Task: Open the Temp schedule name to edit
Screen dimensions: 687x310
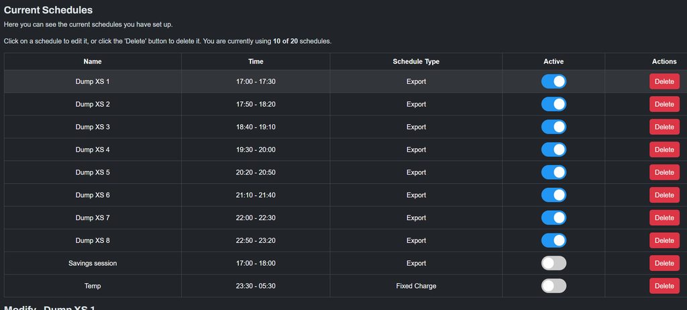Action: tap(93, 286)
